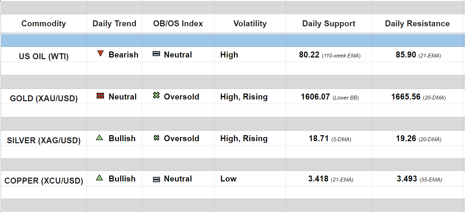Image resolution: width=465 pixels, height=213 pixels.
Task: Click the green oversold cross icon for Gold
Action: pyautogui.click(x=157, y=95)
